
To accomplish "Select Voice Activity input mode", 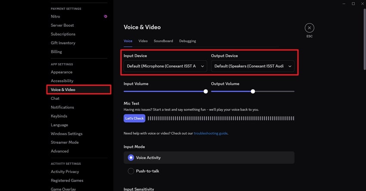I will coord(209,157).
